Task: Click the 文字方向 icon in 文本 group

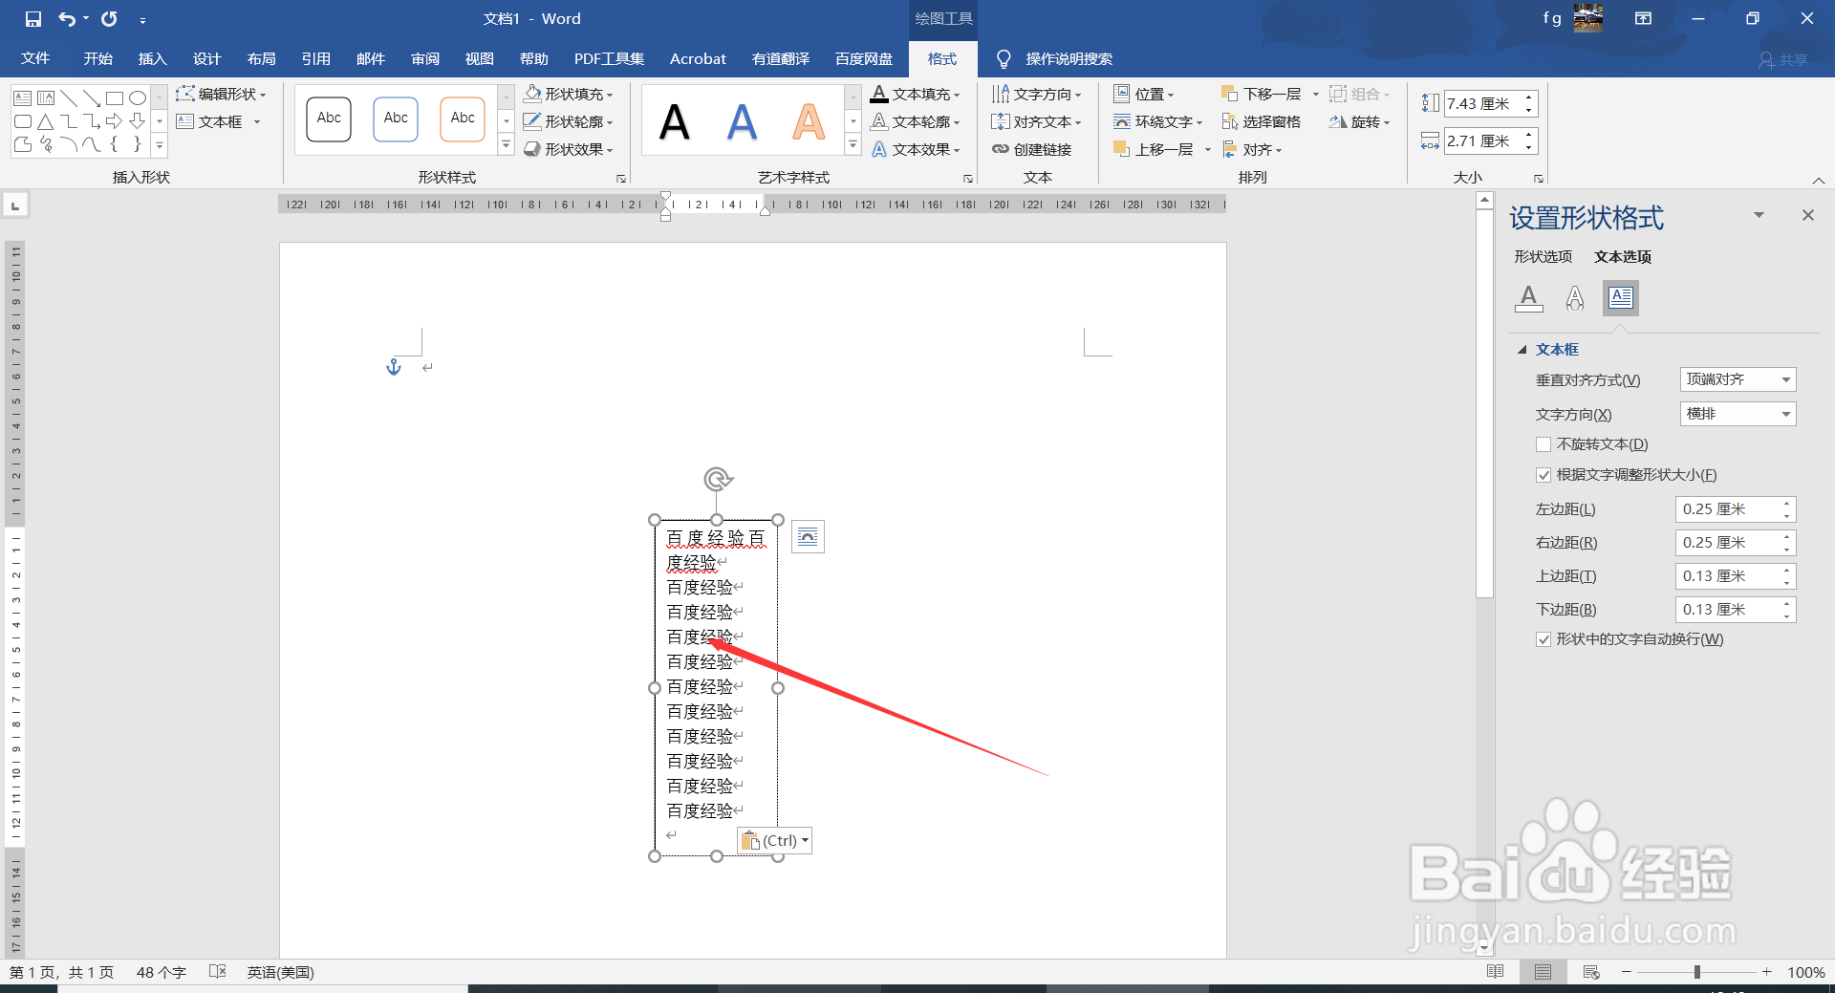Action: pyautogui.click(x=1037, y=94)
